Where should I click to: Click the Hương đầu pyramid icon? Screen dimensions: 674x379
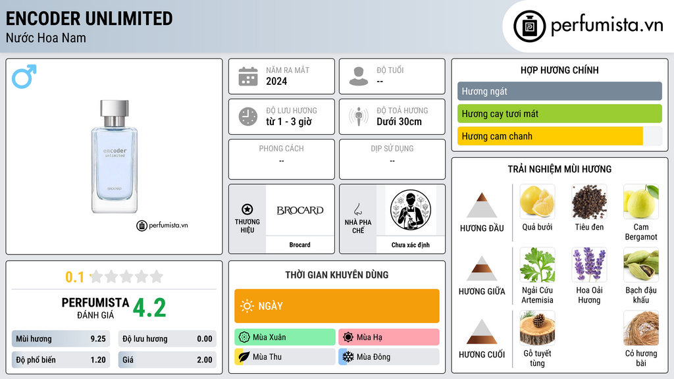482,205
